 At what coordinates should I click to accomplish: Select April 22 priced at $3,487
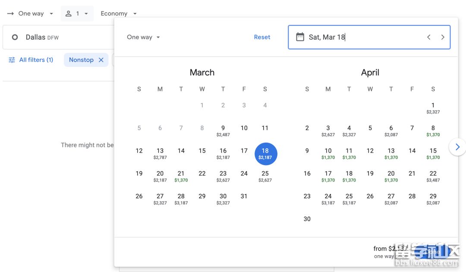click(433, 176)
